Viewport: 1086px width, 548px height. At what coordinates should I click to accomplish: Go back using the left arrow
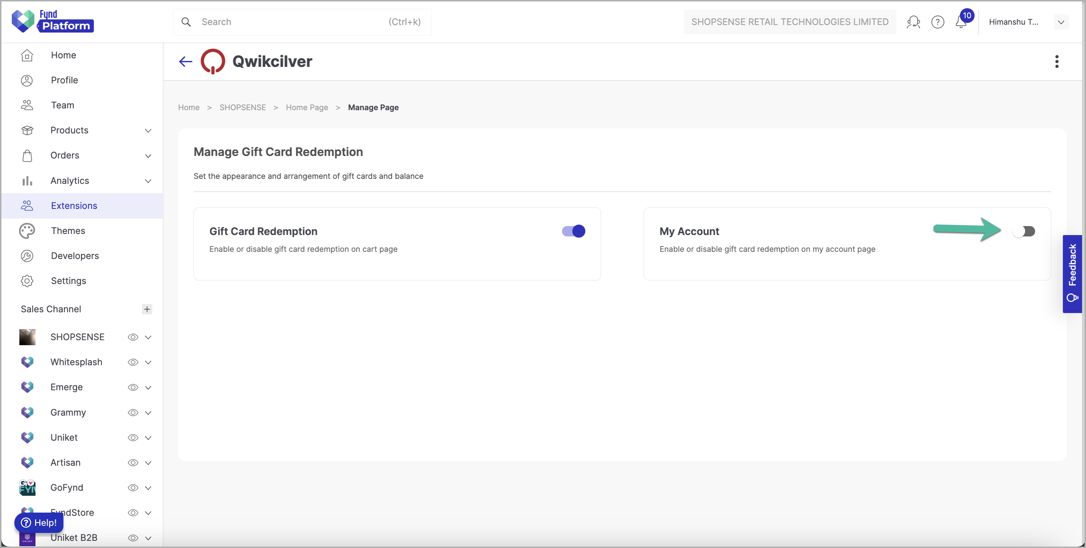[186, 62]
